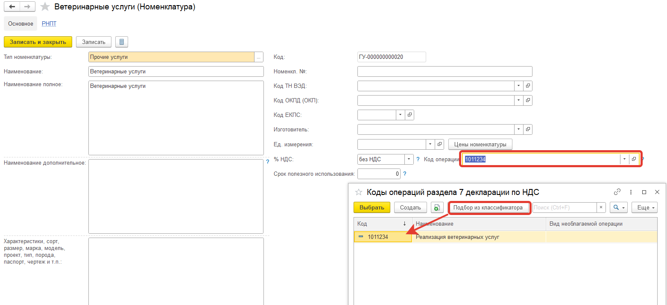Screen dimensions: 667x305
Task: Click the report list icon next to Записать
Action: click(122, 42)
